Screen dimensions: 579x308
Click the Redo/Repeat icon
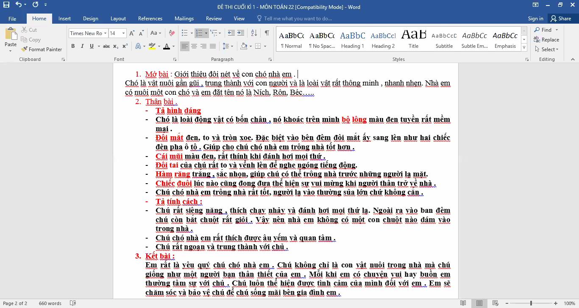35,5
